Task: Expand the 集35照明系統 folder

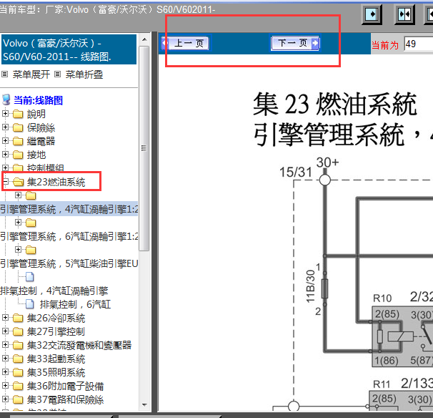Action: pyautogui.click(x=5, y=371)
